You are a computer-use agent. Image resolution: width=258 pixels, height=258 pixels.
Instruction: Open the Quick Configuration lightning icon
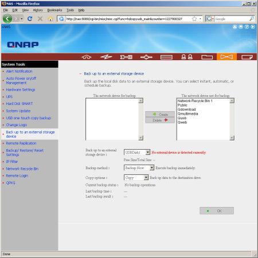(106, 57)
